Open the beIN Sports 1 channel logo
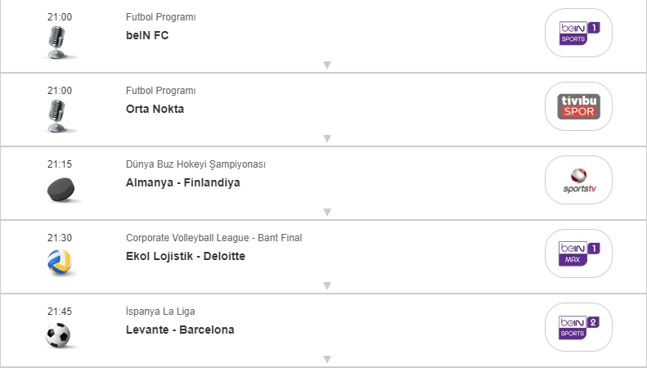 pos(578,33)
